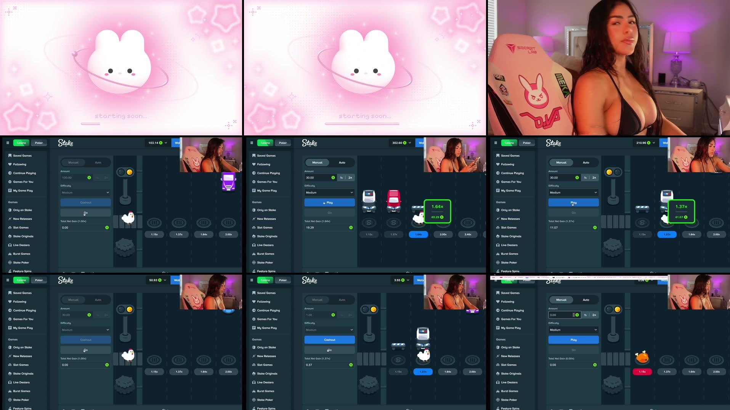Switch to Auto in 0.00 amount panel
730x410 pixels.
[586, 300]
